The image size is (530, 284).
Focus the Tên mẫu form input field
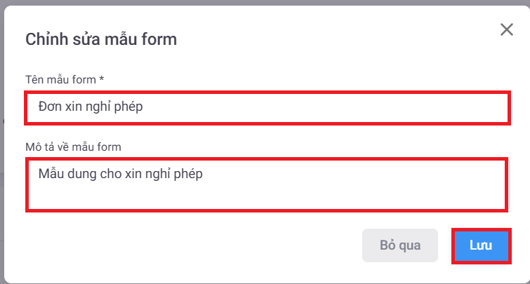(267, 108)
